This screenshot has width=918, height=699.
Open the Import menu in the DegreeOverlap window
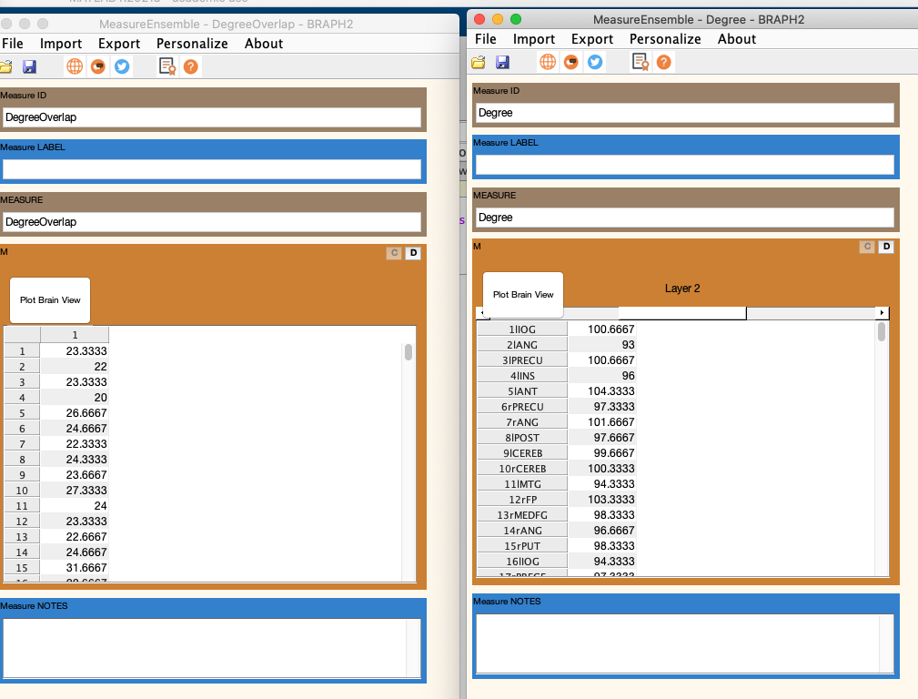pyautogui.click(x=60, y=43)
